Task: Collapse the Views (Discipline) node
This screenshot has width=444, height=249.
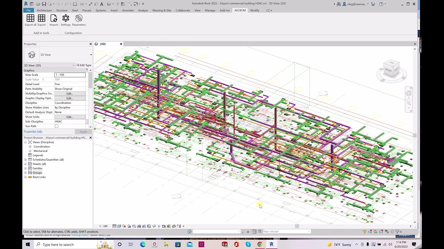Action: (25, 142)
